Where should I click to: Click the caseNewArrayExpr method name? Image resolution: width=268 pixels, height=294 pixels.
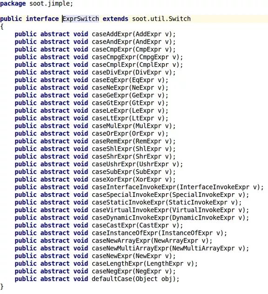coord(121,241)
